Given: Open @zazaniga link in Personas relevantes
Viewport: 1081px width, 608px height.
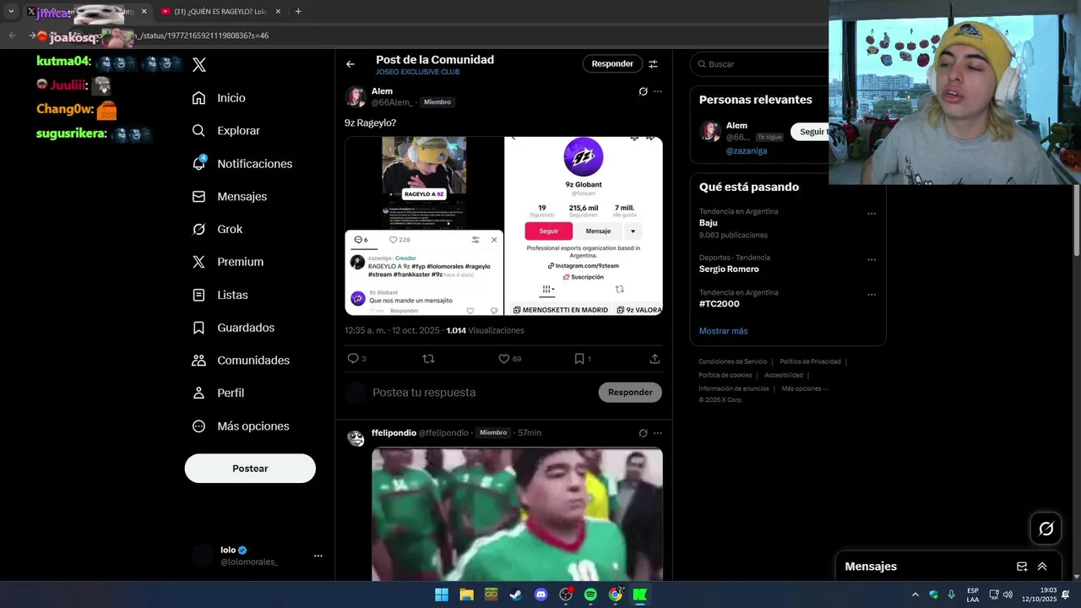Looking at the screenshot, I should coord(747,151).
